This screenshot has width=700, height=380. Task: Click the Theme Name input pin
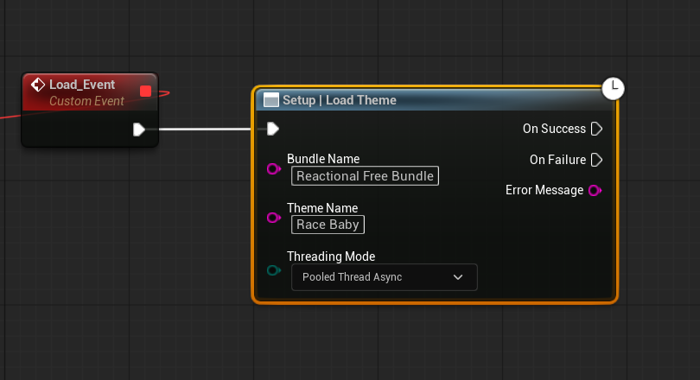pyautogui.click(x=274, y=218)
